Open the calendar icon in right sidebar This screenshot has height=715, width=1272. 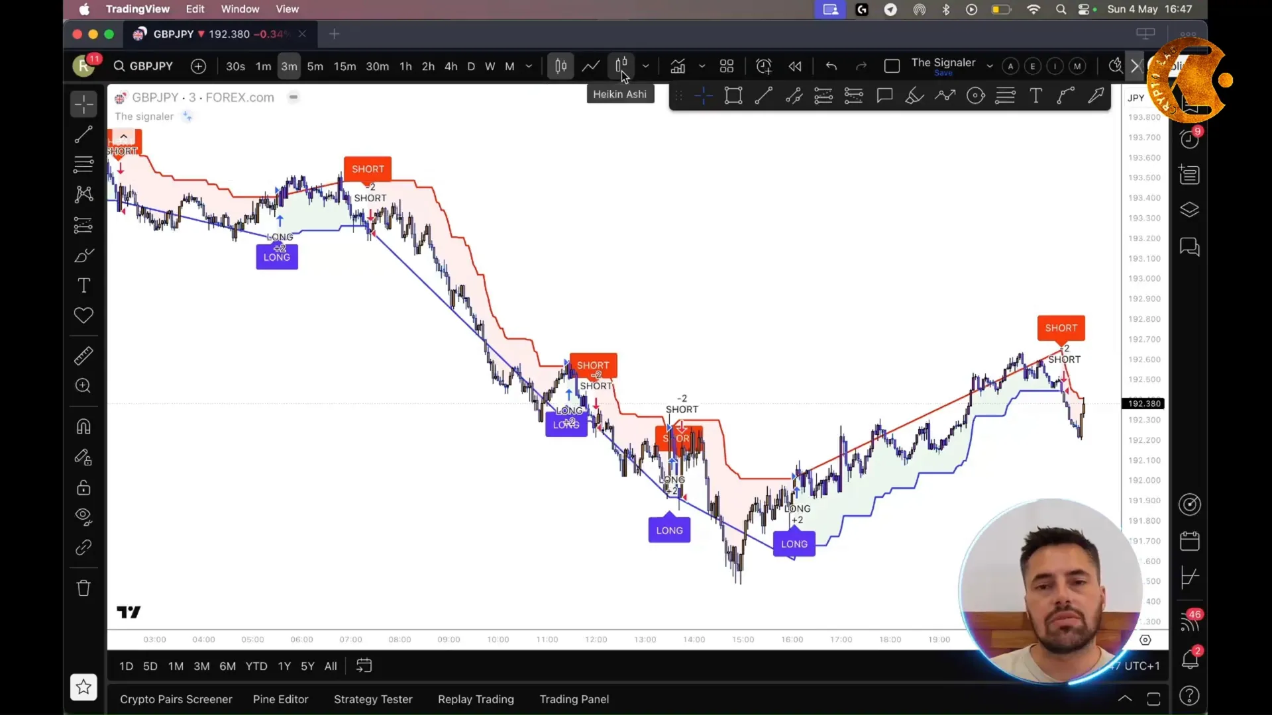[x=1190, y=541]
